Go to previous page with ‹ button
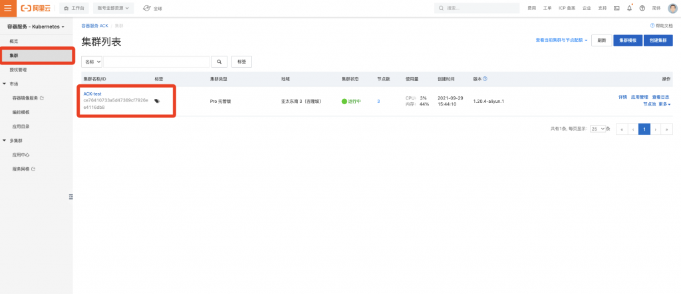The width and height of the screenshot is (681, 294). [633, 129]
